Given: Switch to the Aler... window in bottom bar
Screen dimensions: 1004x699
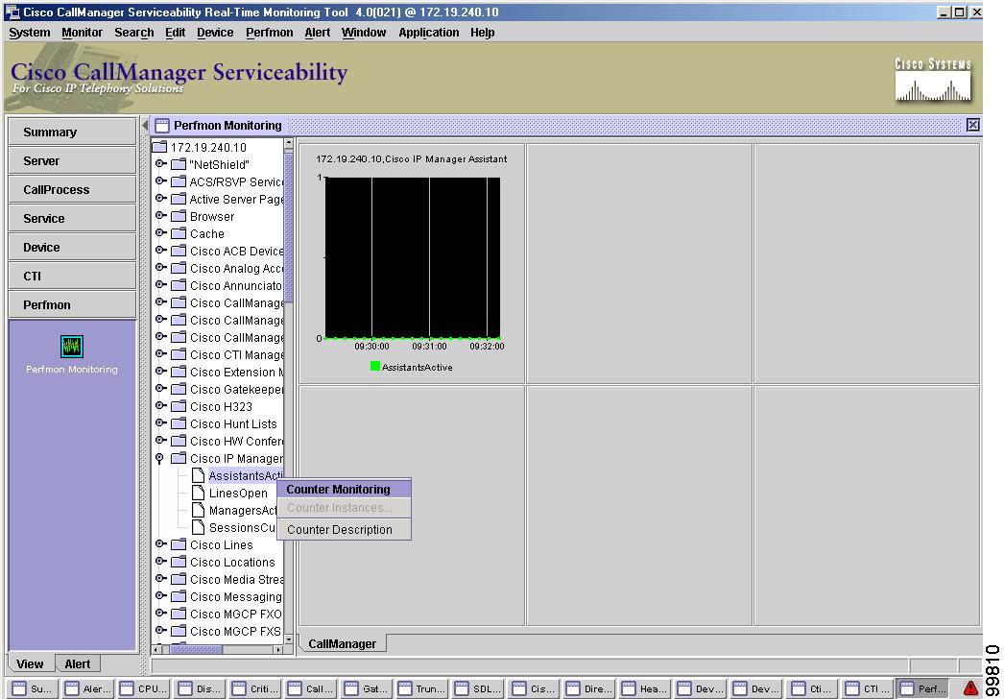Looking at the screenshot, I should tap(87, 688).
